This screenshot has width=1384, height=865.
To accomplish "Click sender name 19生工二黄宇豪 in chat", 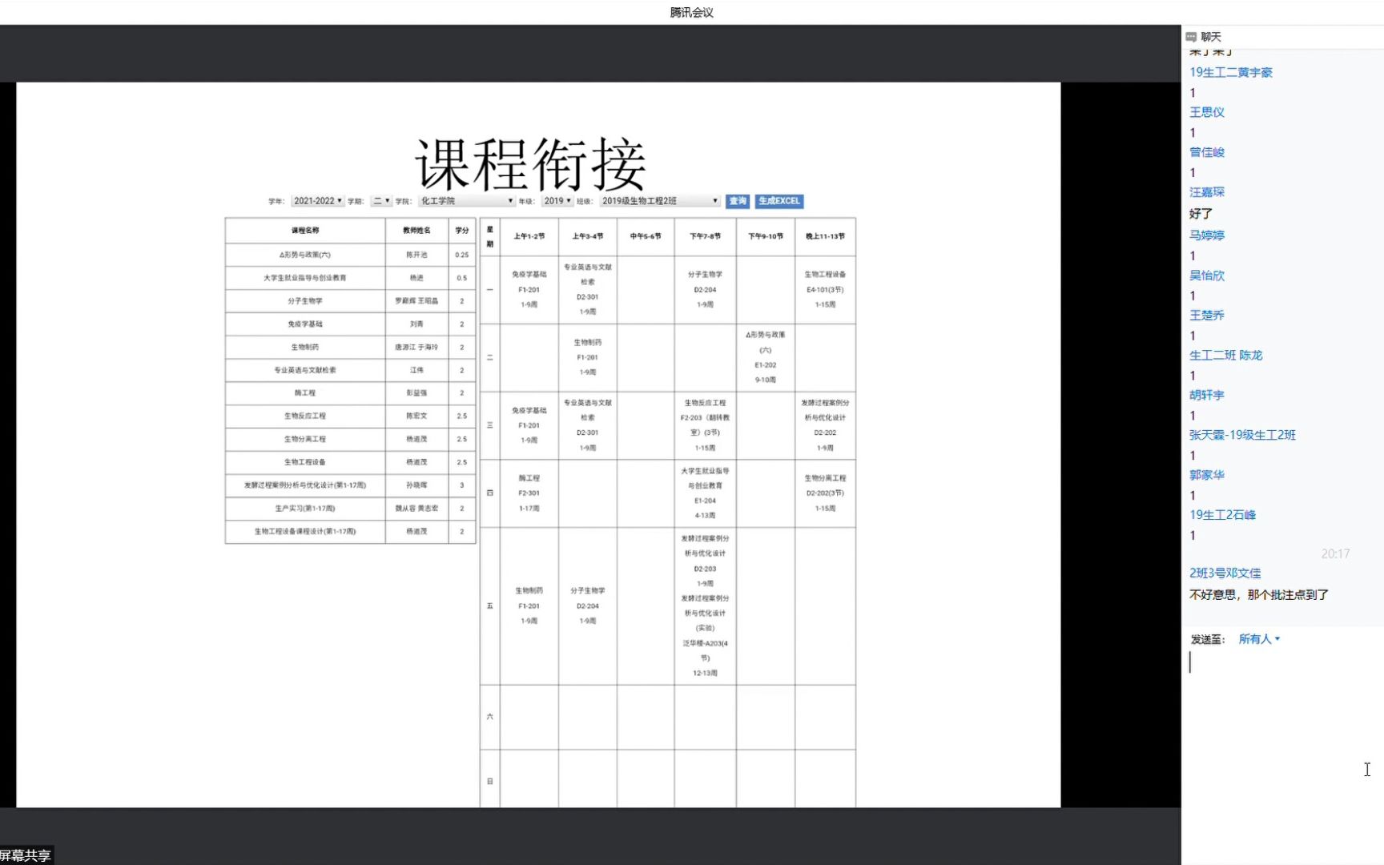I will point(1231,72).
